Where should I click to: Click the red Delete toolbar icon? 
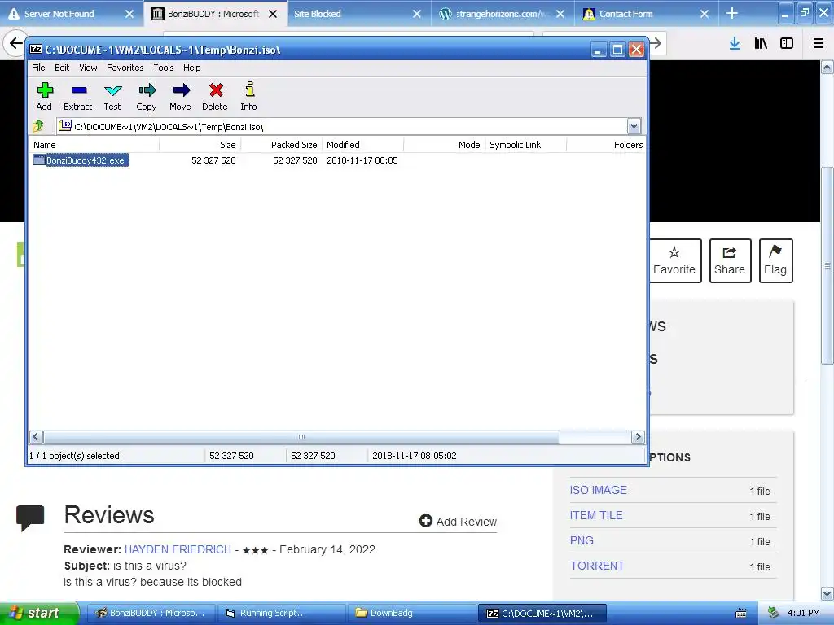pyautogui.click(x=216, y=90)
